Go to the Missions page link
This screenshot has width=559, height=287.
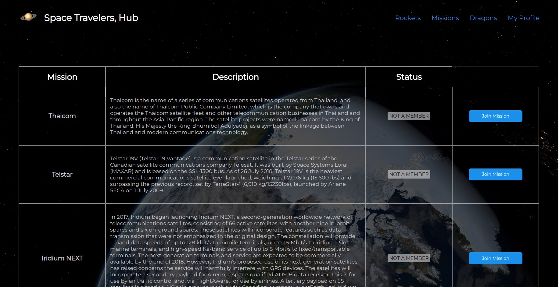point(445,18)
